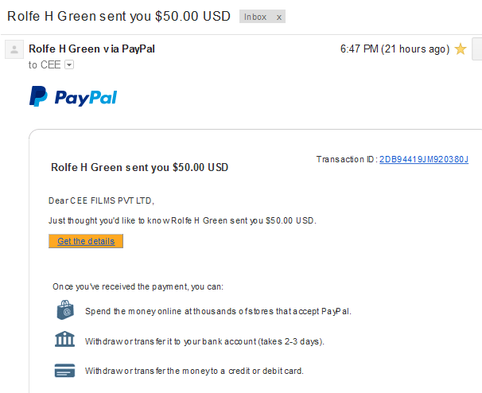Click the bank building icon

tap(64, 339)
